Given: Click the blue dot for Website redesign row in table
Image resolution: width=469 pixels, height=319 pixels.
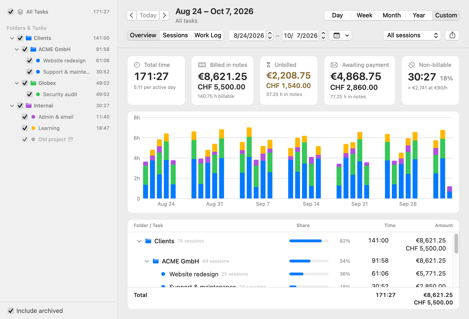Looking at the screenshot, I should [x=163, y=274].
